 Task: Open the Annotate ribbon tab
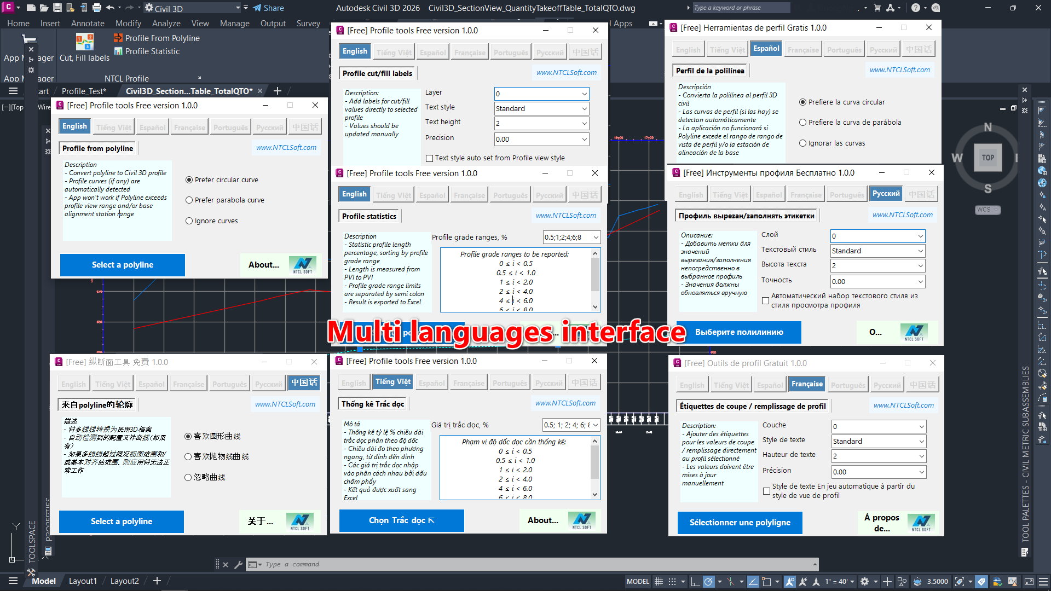pos(88,24)
